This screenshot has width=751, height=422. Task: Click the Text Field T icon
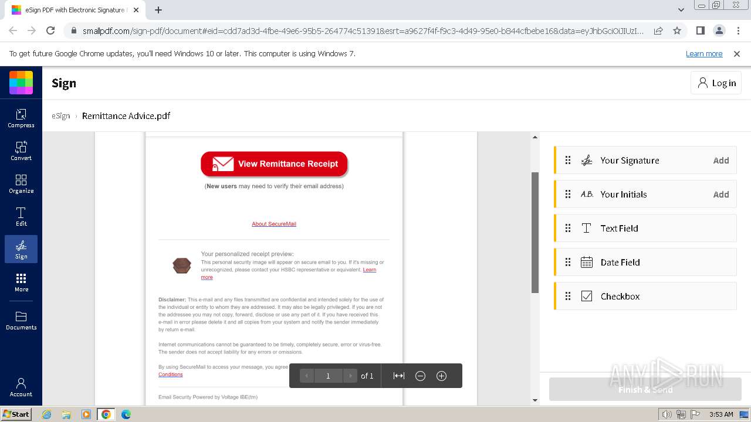pyautogui.click(x=587, y=229)
